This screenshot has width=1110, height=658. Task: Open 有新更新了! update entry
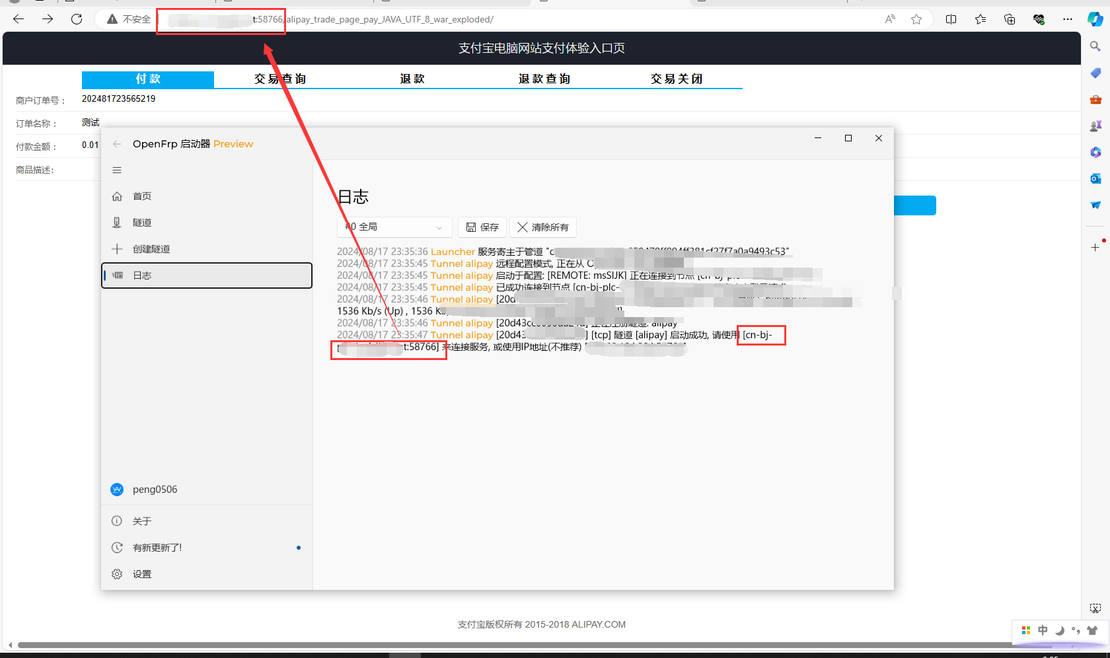tap(207, 548)
